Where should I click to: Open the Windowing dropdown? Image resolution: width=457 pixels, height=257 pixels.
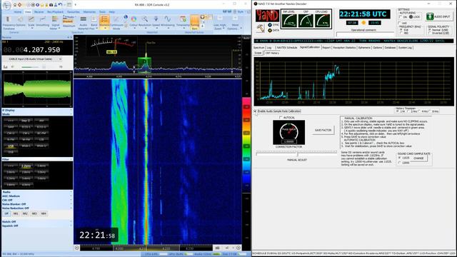coord(168,21)
